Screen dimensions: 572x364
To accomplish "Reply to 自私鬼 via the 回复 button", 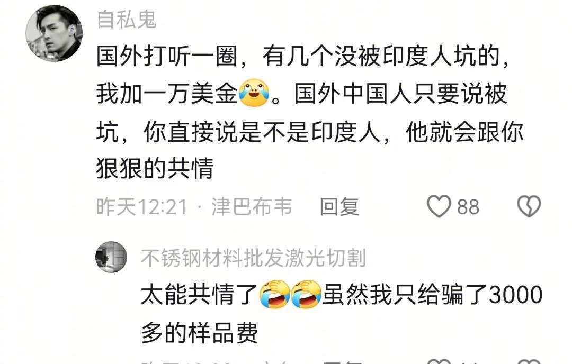I will click(x=339, y=206).
